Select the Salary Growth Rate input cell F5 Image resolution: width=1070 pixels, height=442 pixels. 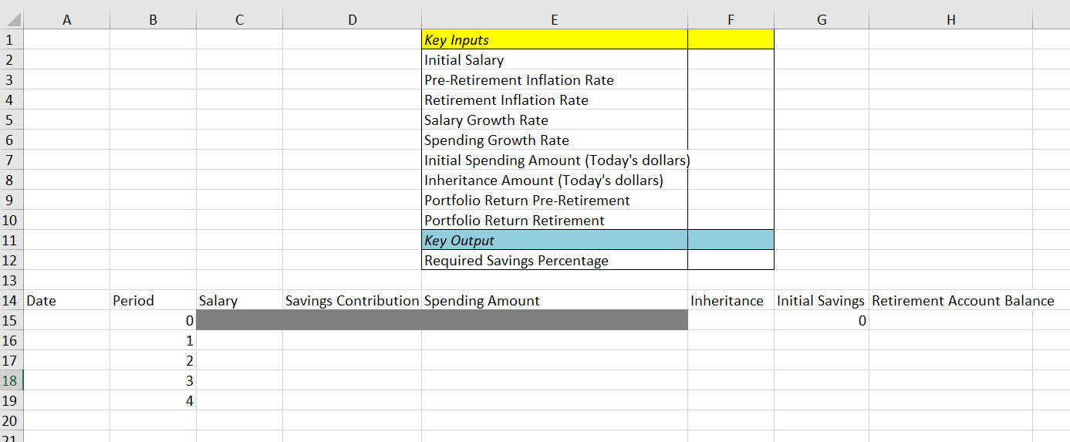pyautogui.click(x=731, y=120)
